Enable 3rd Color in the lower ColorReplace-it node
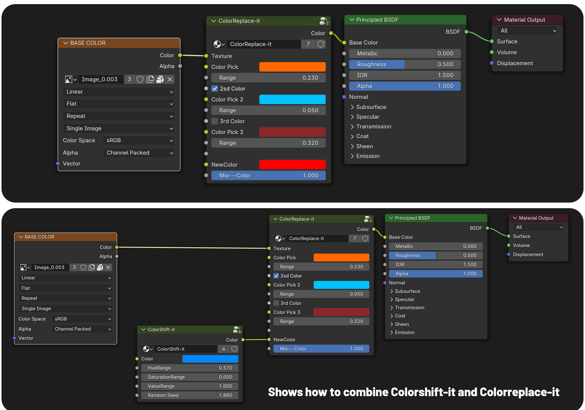The height and width of the screenshot is (410, 585). [276, 303]
